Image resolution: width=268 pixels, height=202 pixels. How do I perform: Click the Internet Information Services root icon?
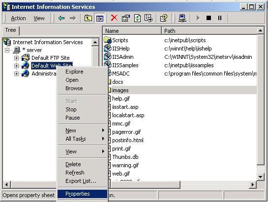7,42
